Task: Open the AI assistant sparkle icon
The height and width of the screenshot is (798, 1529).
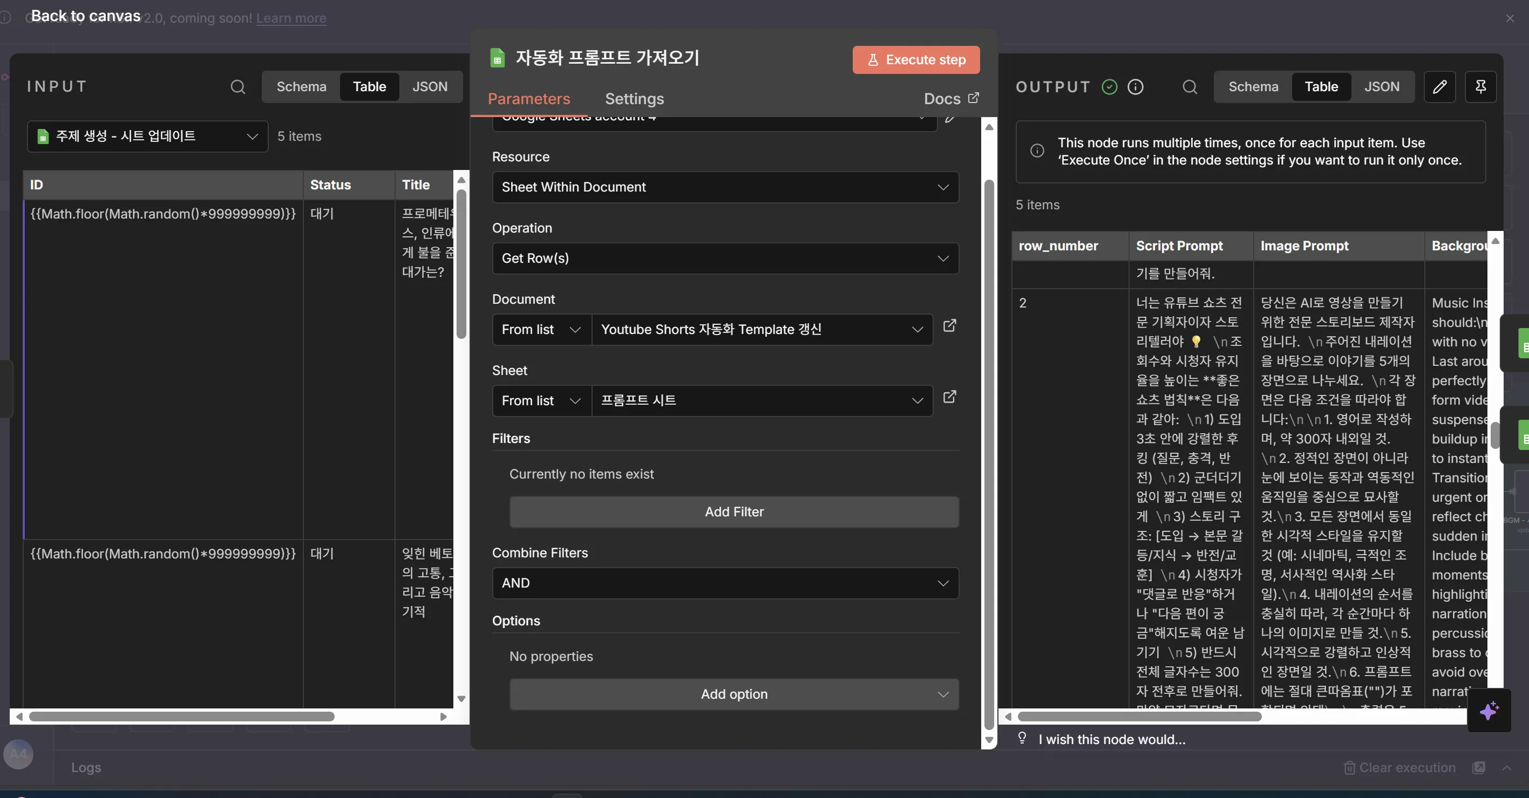Action: point(1489,711)
